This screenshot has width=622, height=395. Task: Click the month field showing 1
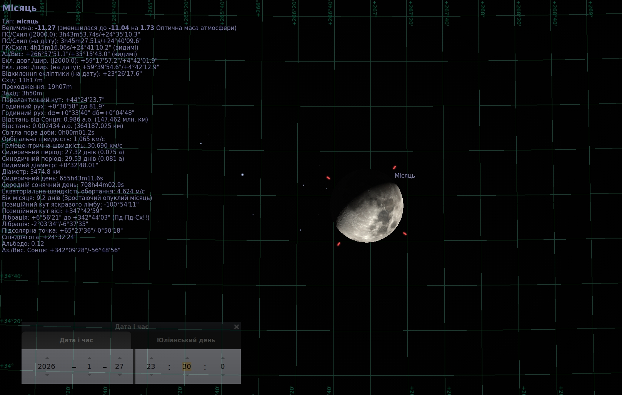(x=89, y=367)
